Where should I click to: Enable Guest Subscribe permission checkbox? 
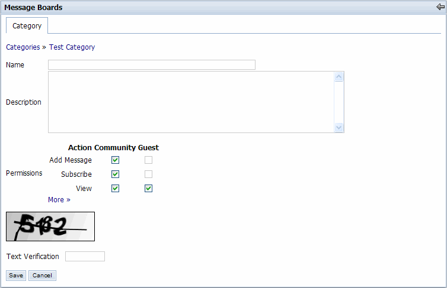[149, 174]
